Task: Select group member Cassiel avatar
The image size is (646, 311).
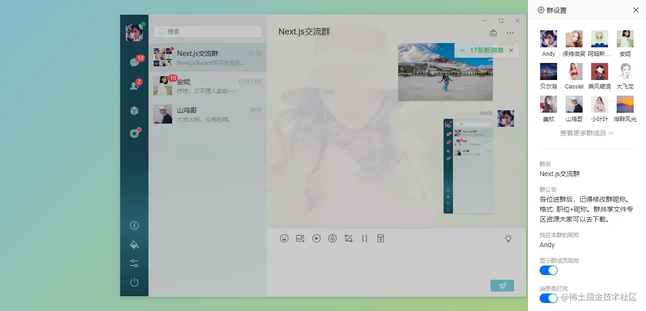Action: click(574, 71)
